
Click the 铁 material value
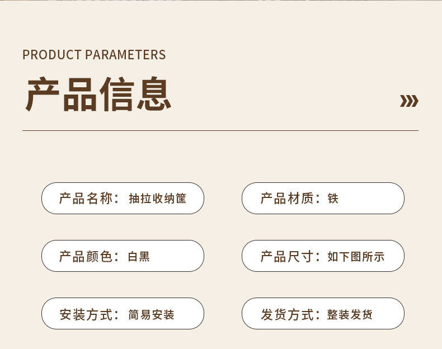point(333,199)
